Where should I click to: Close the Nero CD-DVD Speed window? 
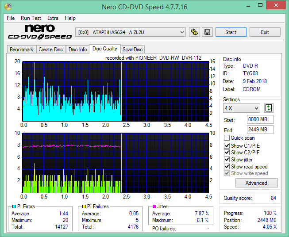(x=276, y=5)
